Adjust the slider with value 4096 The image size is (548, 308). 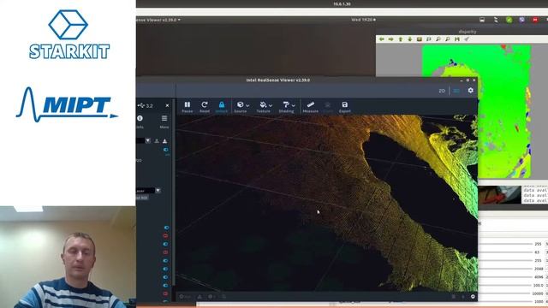[506, 277]
